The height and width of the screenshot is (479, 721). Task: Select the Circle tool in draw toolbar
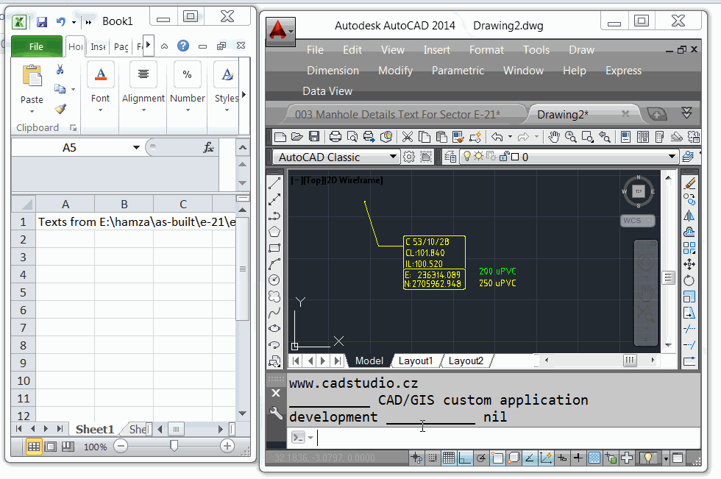click(274, 280)
